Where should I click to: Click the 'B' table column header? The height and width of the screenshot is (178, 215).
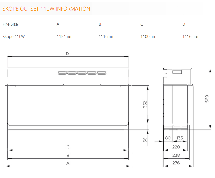pyautogui.click(x=100, y=24)
